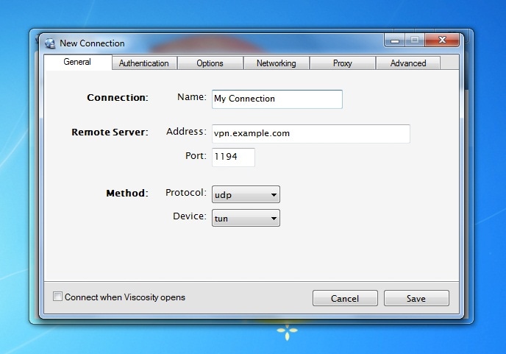Go to the Advanced tab

pyautogui.click(x=408, y=63)
